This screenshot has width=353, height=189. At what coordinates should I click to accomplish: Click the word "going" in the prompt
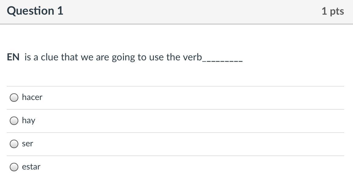click(x=123, y=57)
